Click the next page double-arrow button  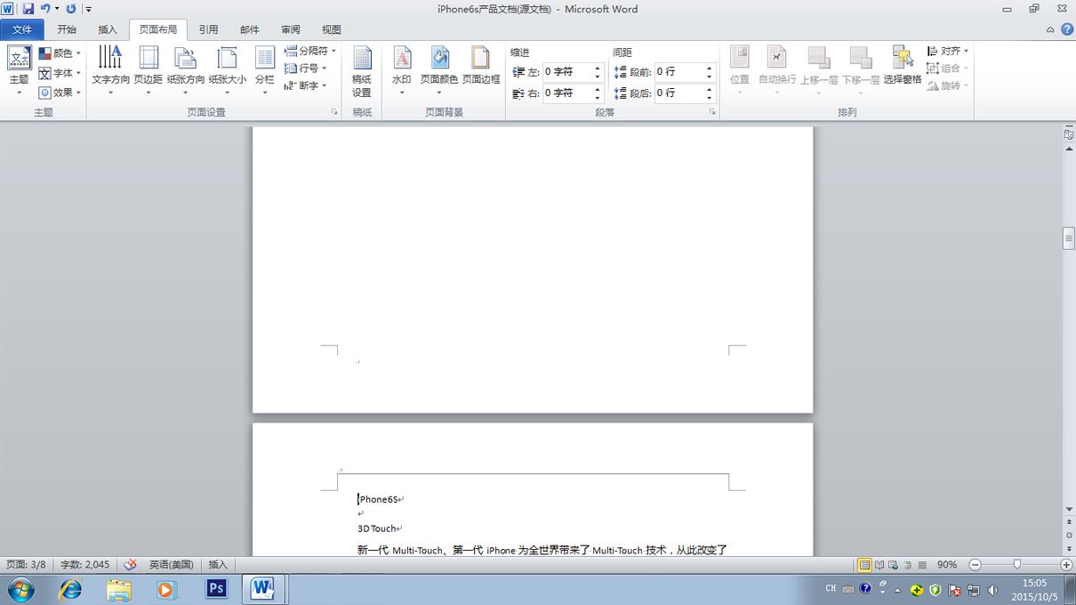[x=1069, y=548]
